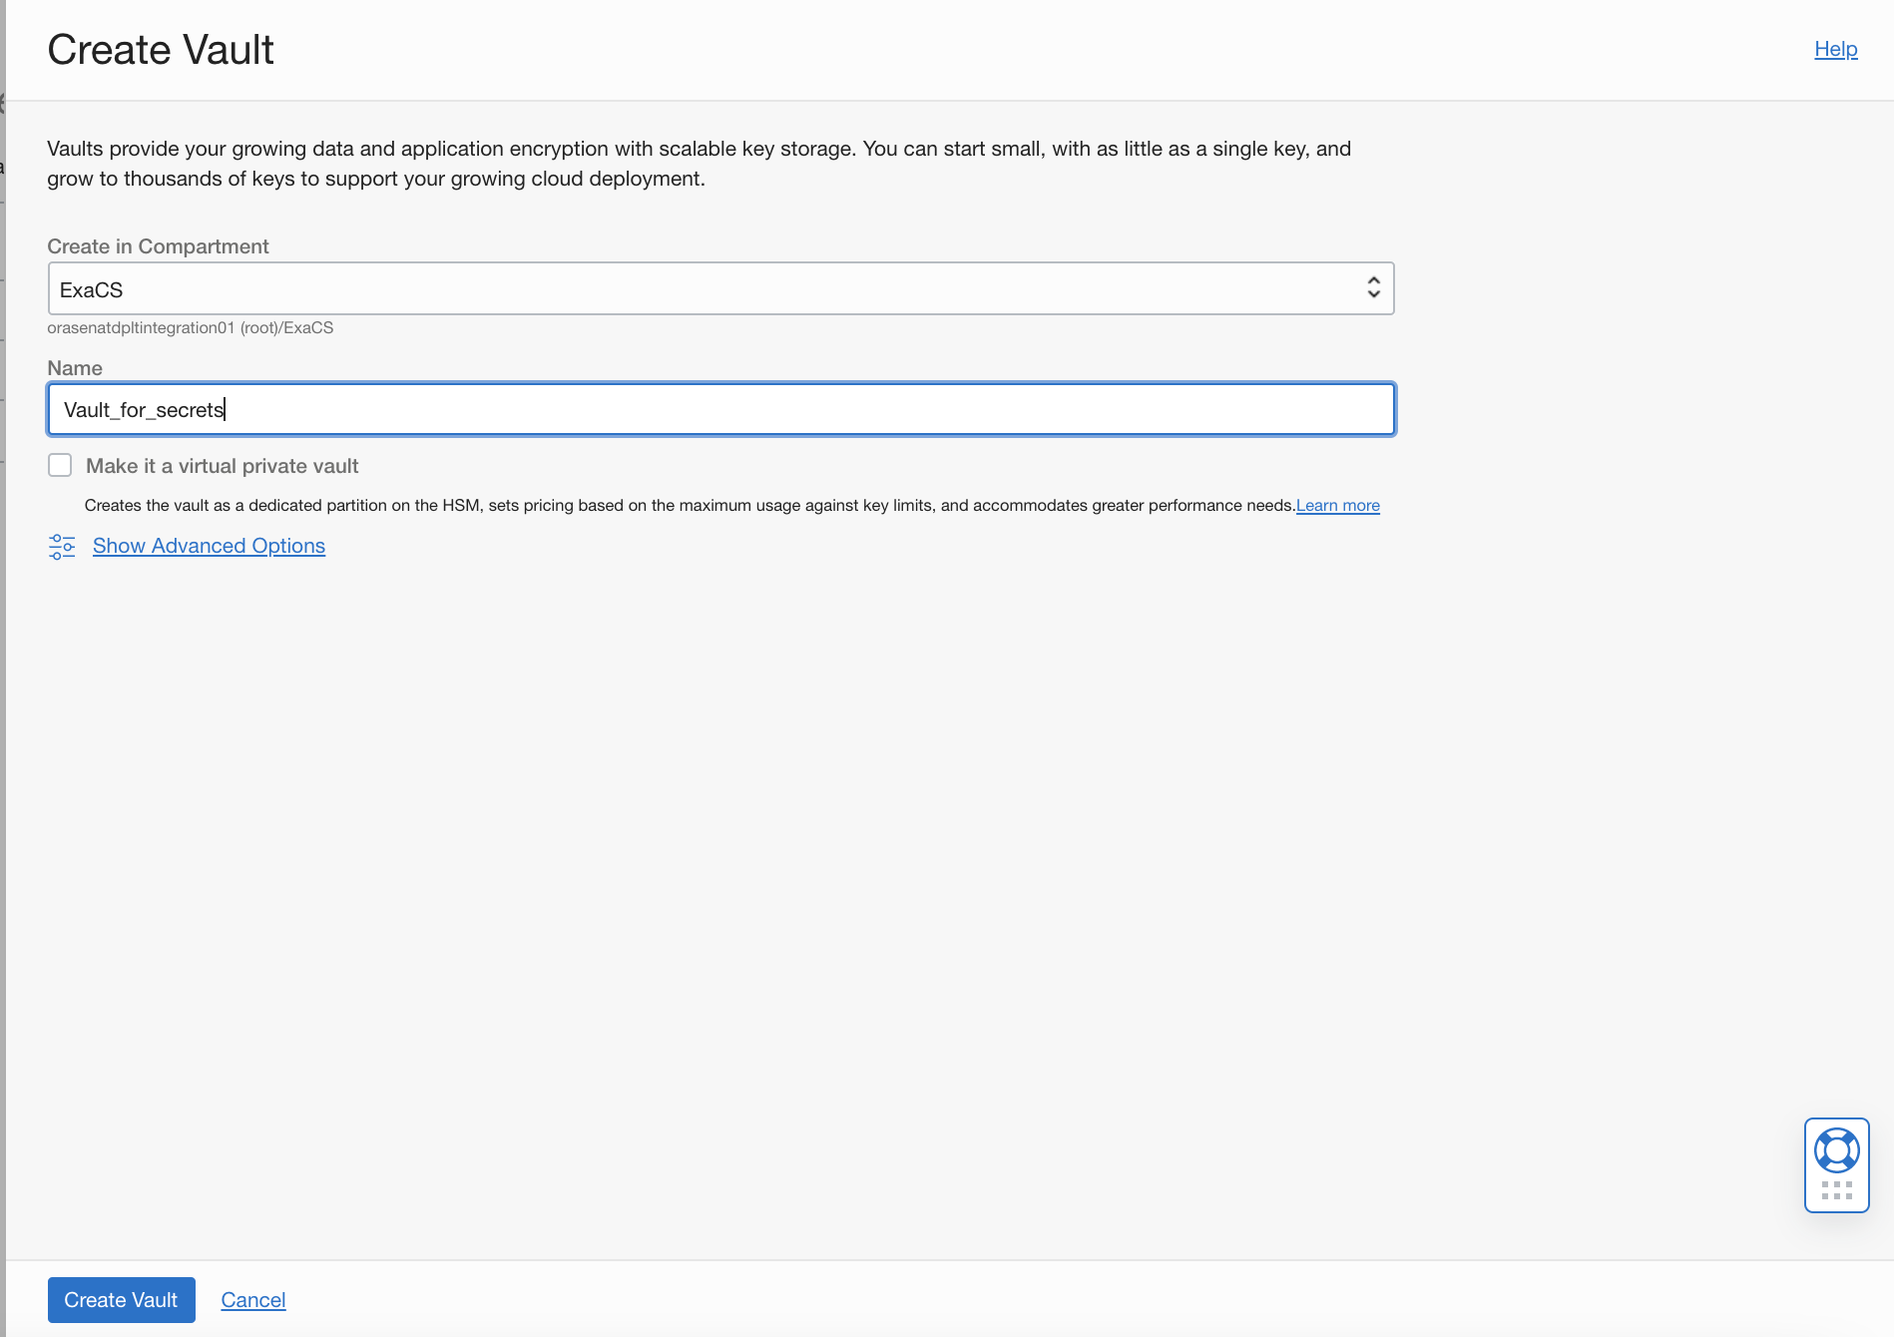Open the Help link
1894x1337 pixels.
(x=1835, y=49)
